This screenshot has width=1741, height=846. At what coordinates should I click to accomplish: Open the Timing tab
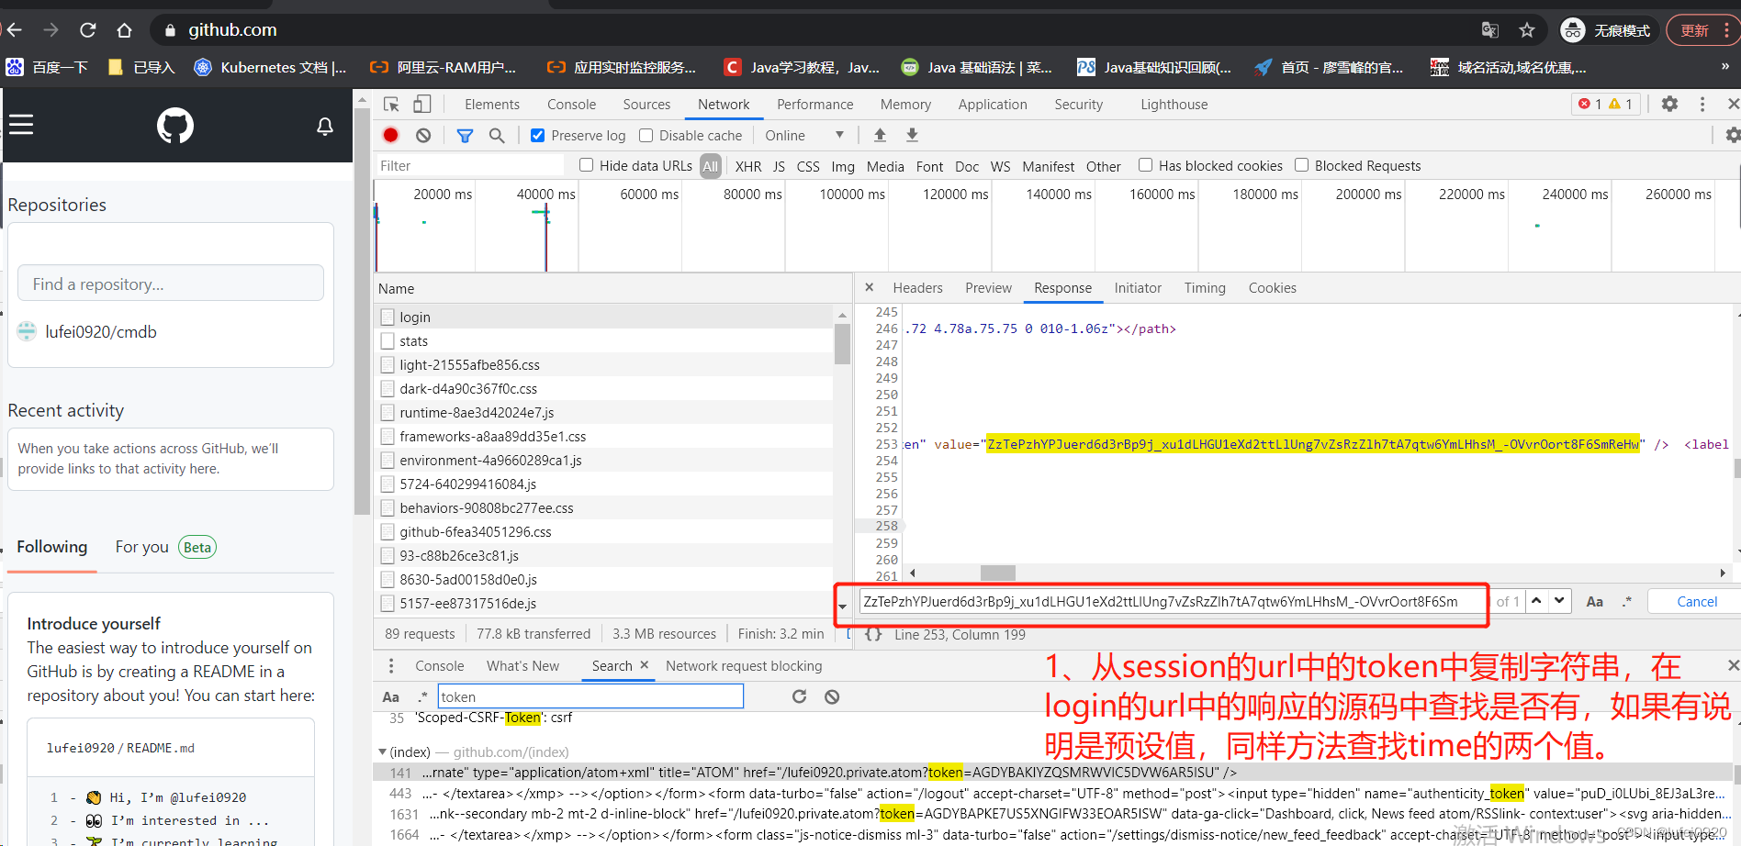pyautogui.click(x=1205, y=288)
